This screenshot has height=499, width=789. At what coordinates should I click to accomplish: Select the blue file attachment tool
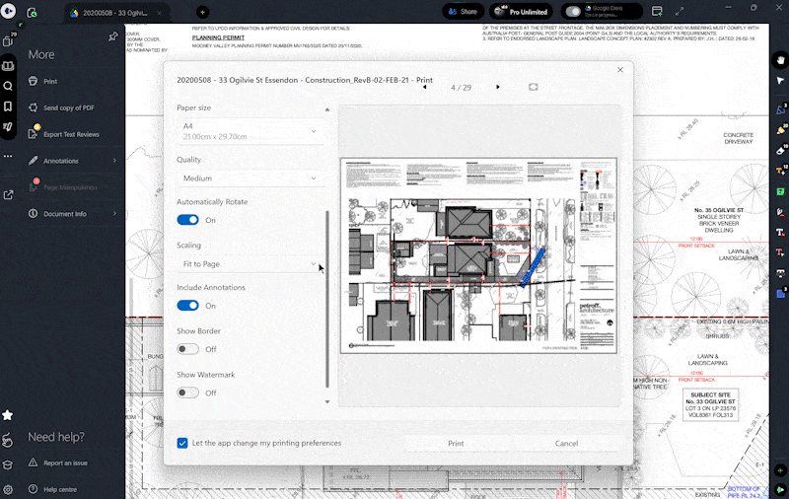(x=780, y=293)
